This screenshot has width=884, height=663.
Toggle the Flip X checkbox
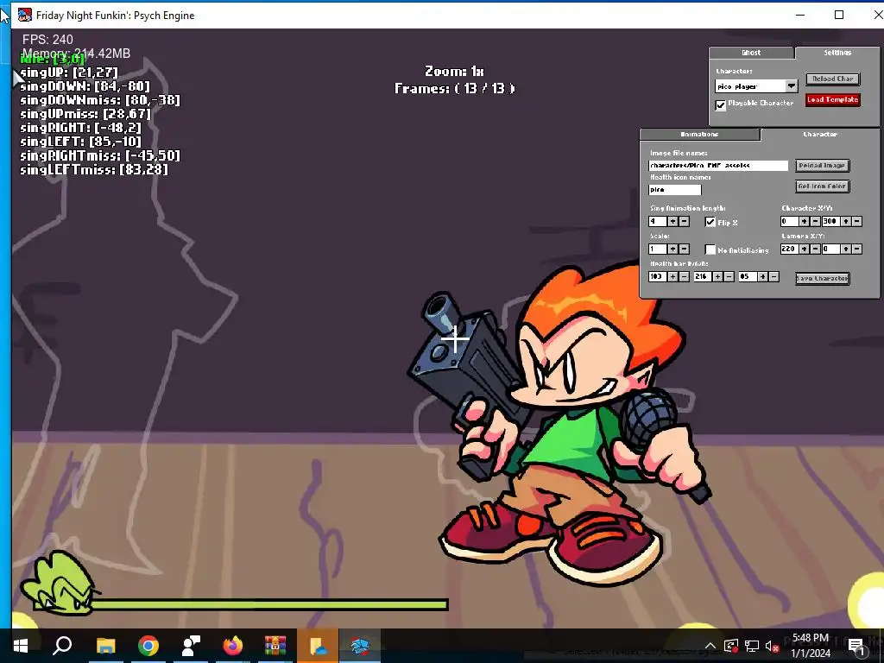pyautogui.click(x=710, y=222)
